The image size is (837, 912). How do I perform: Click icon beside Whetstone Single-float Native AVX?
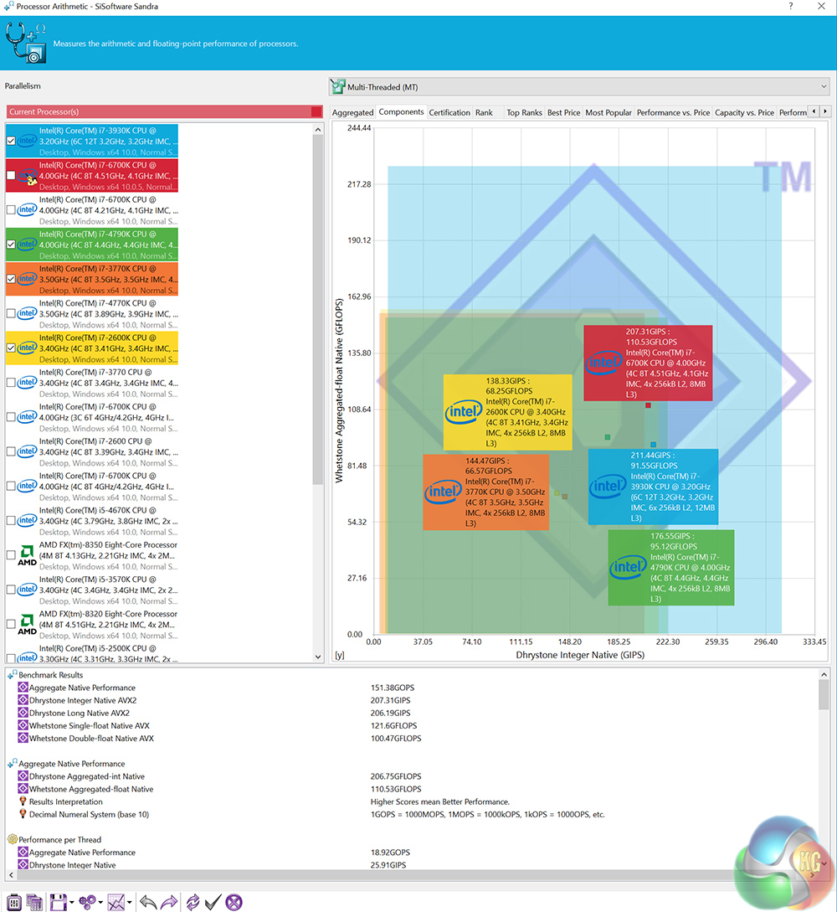(x=23, y=725)
